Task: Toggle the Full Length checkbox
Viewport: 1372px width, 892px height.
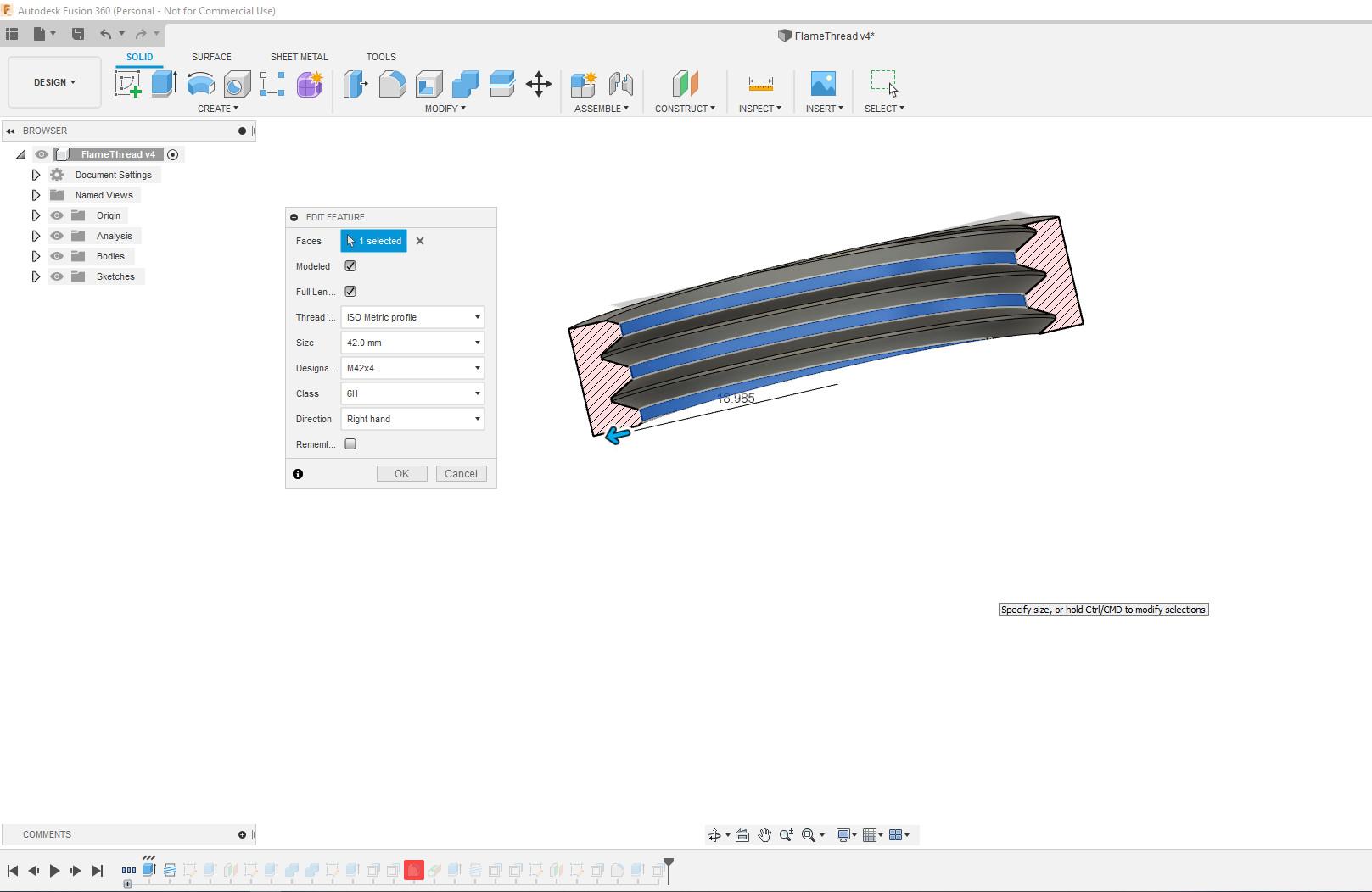Action: click(x=350, y=292)
